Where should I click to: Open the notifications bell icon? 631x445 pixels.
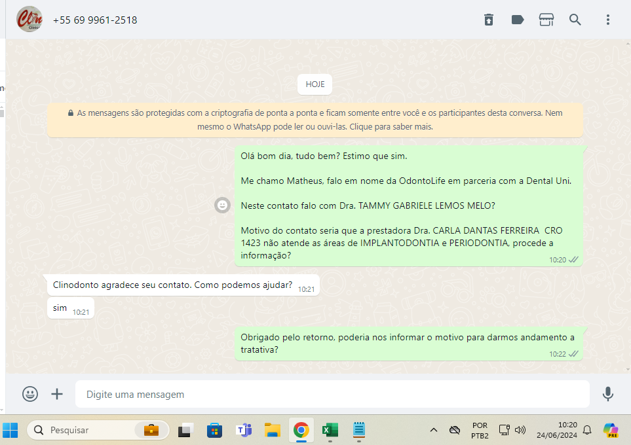click(x=587, y=430)
